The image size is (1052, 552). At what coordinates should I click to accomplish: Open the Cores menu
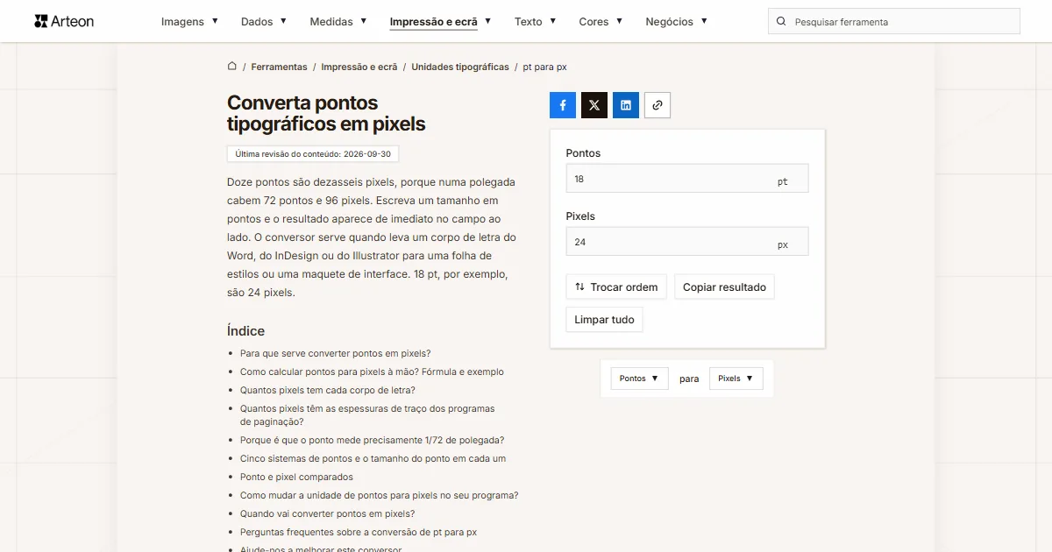[x=601, y=22]
